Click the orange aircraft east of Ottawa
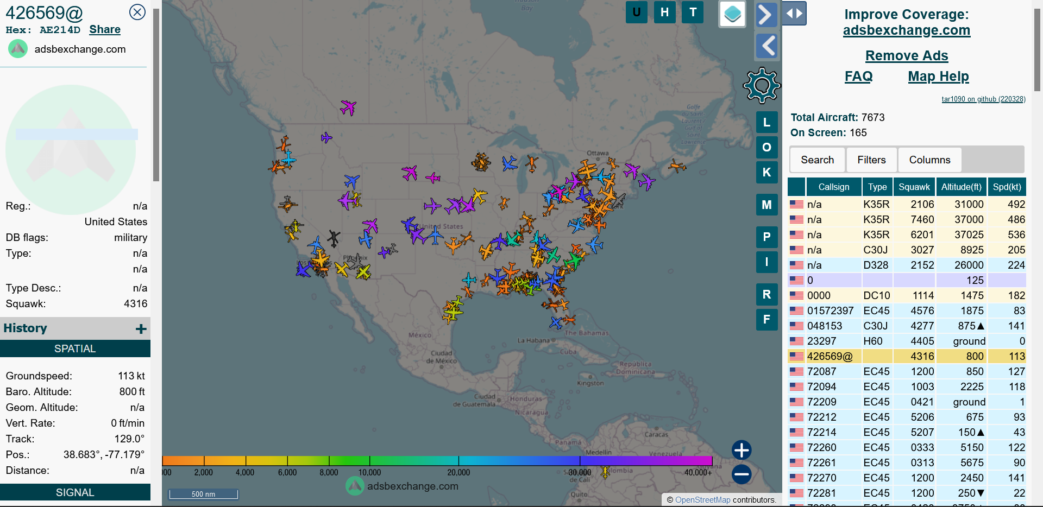1043x507 pixels. pos(677,166)
